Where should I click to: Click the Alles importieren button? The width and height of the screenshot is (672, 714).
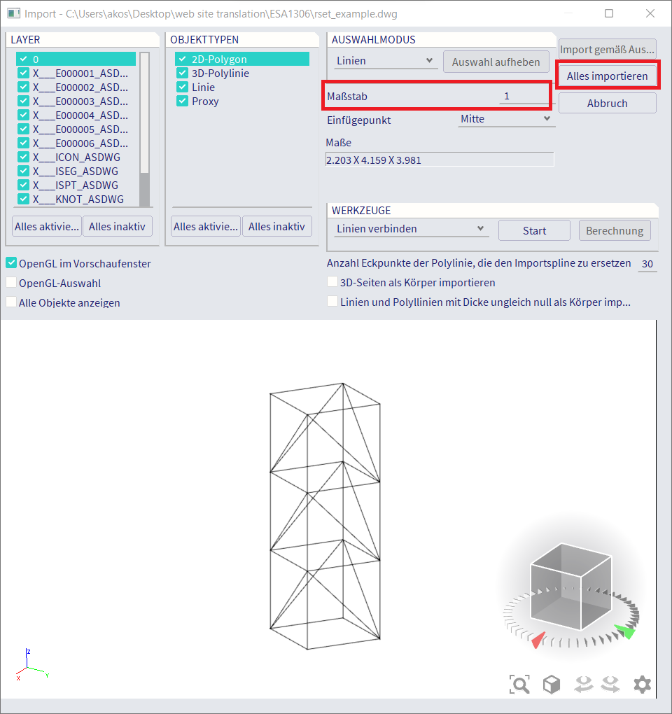[x=607, y=75]
